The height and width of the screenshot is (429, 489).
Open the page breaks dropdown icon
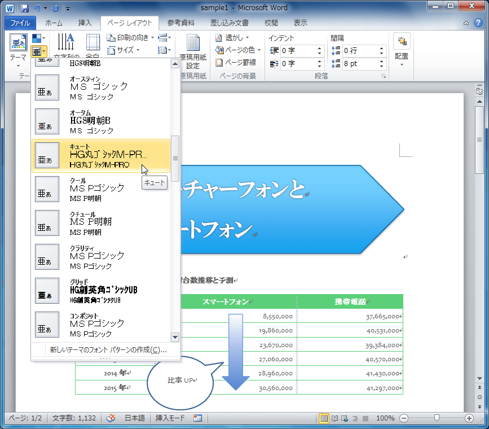[164, 38]
